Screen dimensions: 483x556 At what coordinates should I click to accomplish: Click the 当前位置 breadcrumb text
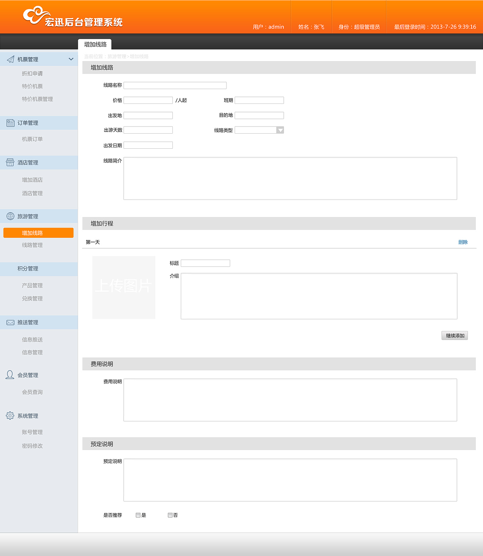pyautogui.click(x=116, y=57)
